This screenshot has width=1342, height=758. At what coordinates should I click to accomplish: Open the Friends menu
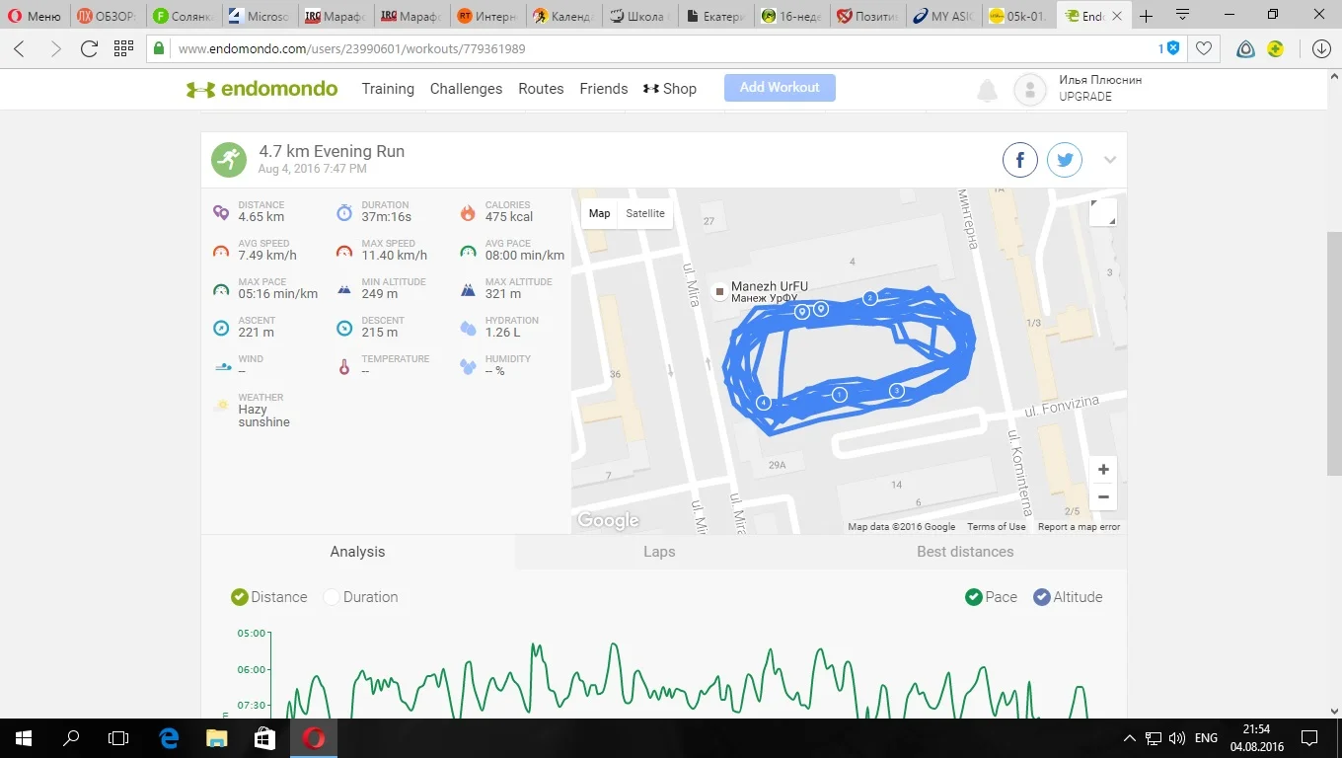(604, 89)
